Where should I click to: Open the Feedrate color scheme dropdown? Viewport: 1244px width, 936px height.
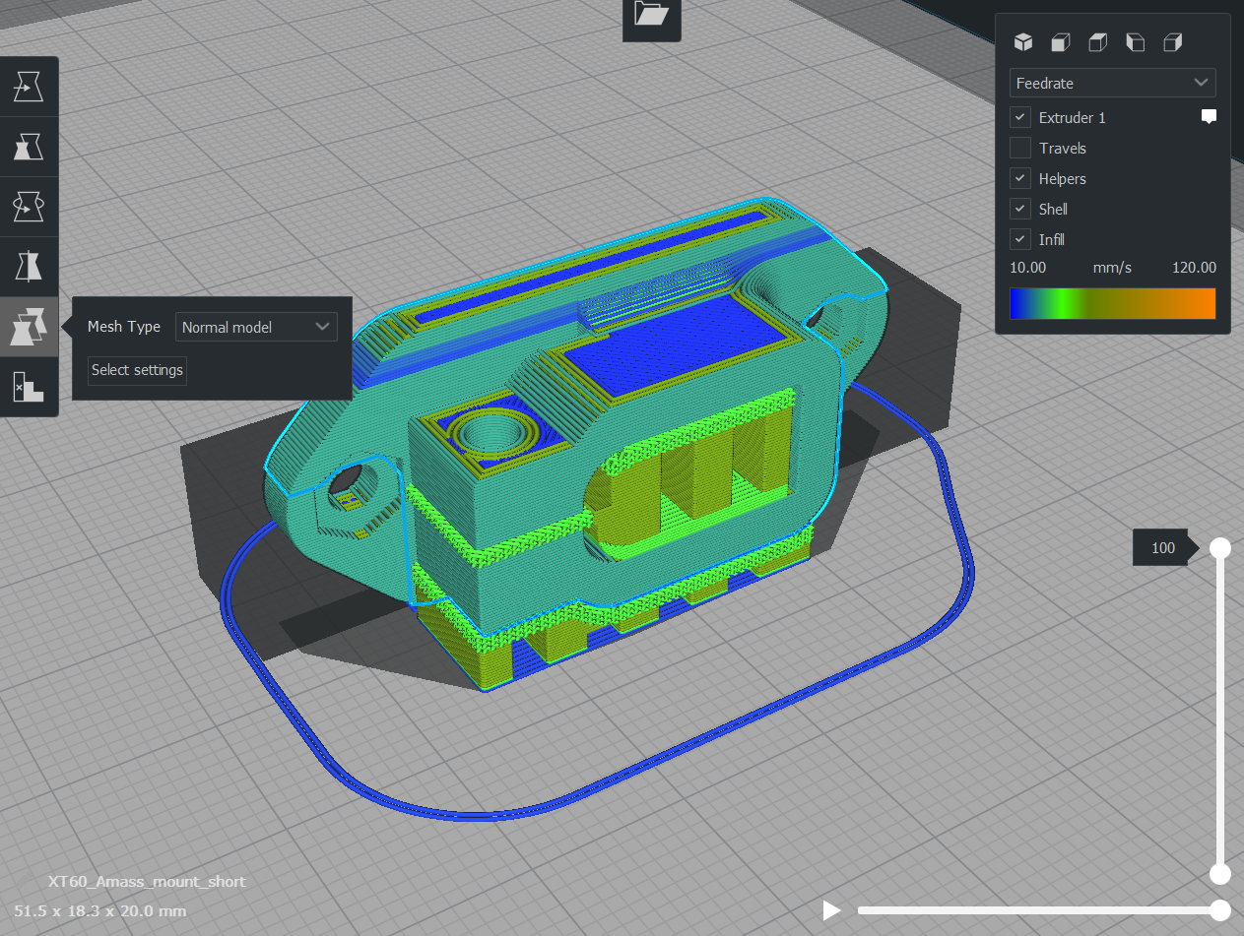(1112, 83)
